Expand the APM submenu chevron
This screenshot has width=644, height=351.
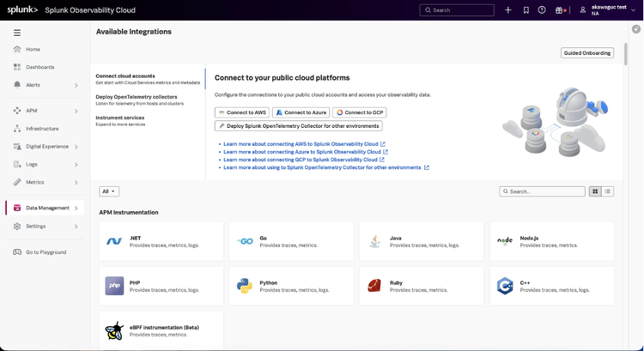(76, 111)
